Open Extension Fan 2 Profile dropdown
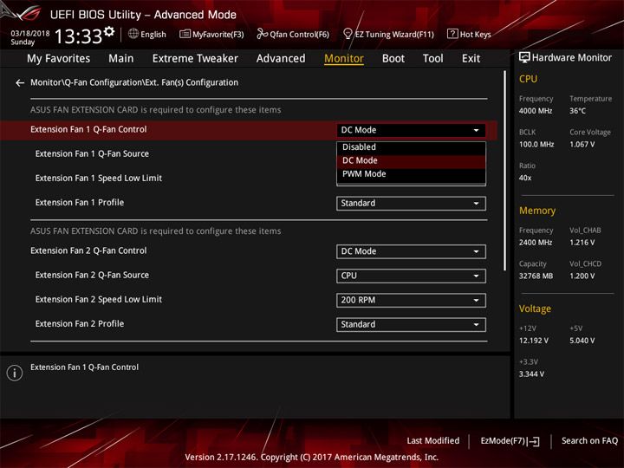Image resolution: width=624 pixels, height=468 pixels. (411, 324)
